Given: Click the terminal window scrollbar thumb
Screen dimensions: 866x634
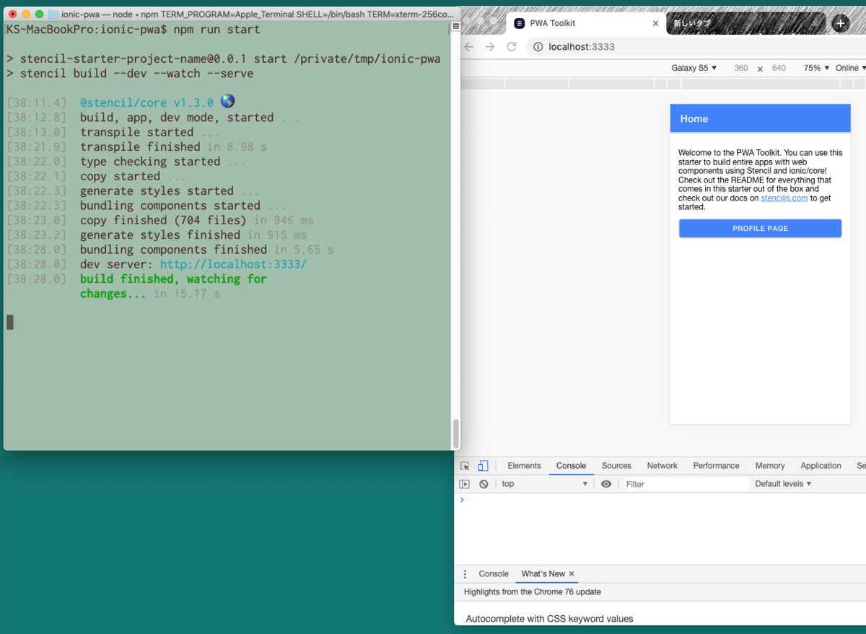Looking at the screenshot, I should (455, 433).
